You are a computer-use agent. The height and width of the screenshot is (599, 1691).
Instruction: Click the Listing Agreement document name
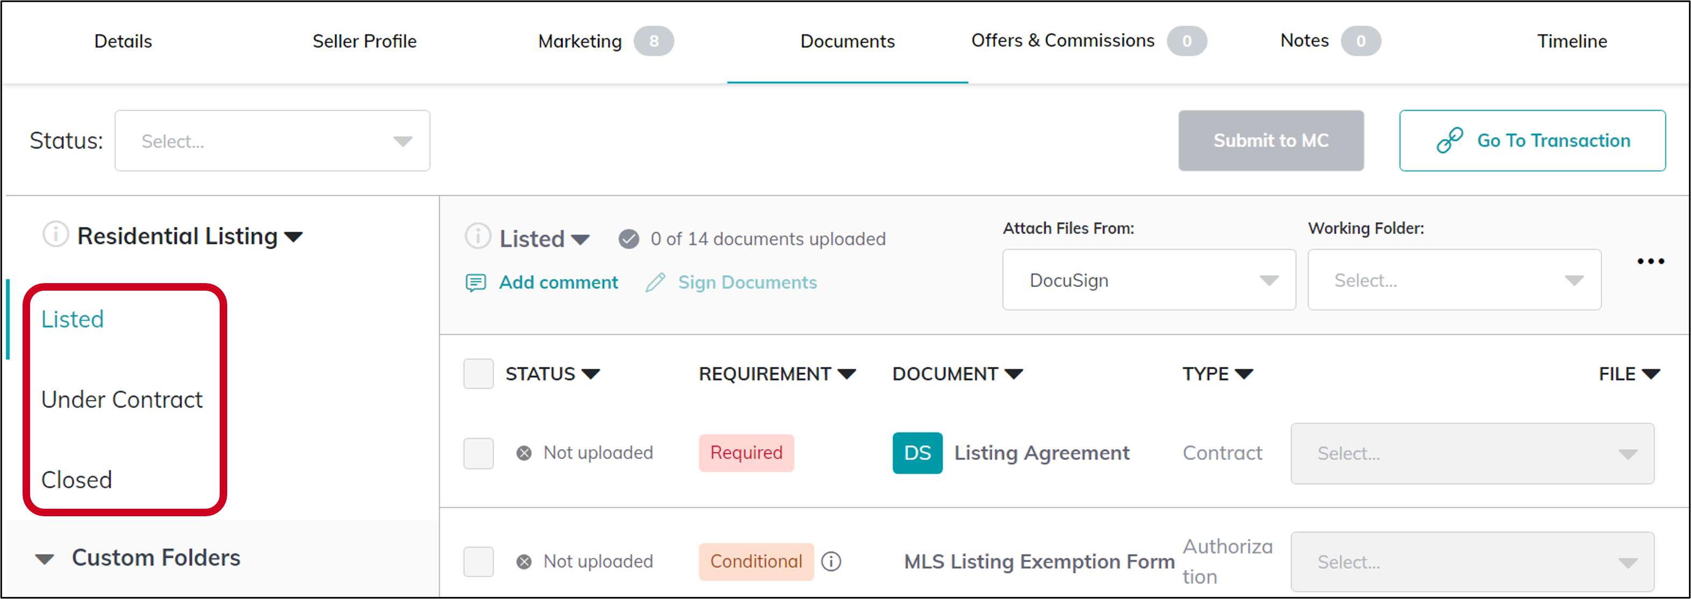point(1042,453)
